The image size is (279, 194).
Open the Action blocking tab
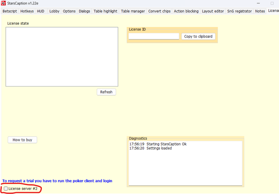point(186,11)
